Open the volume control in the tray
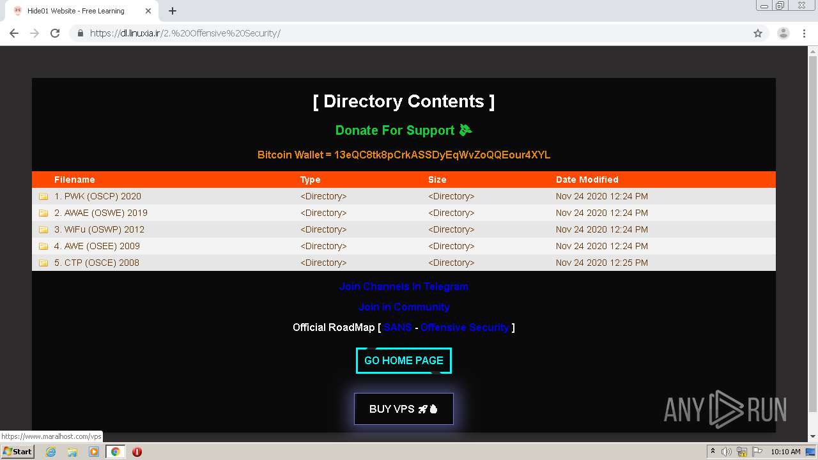Viewport: 818px width, 460px height. (727, 452)
